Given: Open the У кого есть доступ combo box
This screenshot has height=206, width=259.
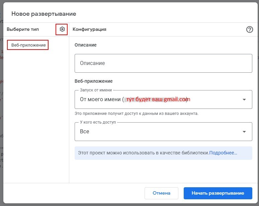Looking at the screenshot, I should tap(163, 132).
